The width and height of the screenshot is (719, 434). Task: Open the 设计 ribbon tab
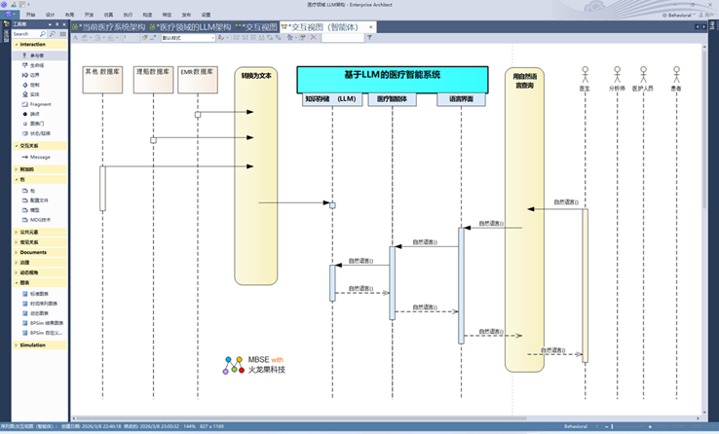pos(50,16)
